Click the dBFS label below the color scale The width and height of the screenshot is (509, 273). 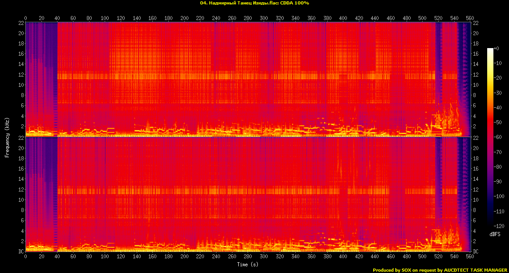tap(495, 234)
